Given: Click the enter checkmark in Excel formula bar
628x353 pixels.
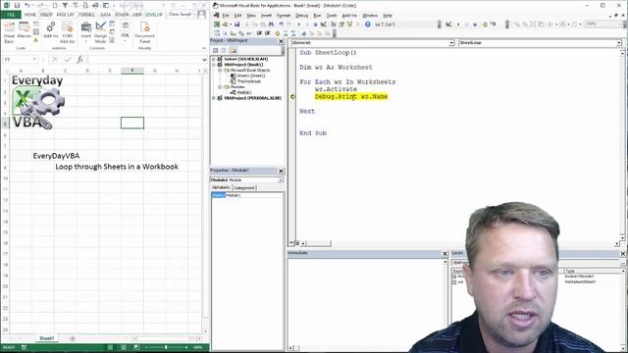Looking at the screenshot, I should pos(68,59).
